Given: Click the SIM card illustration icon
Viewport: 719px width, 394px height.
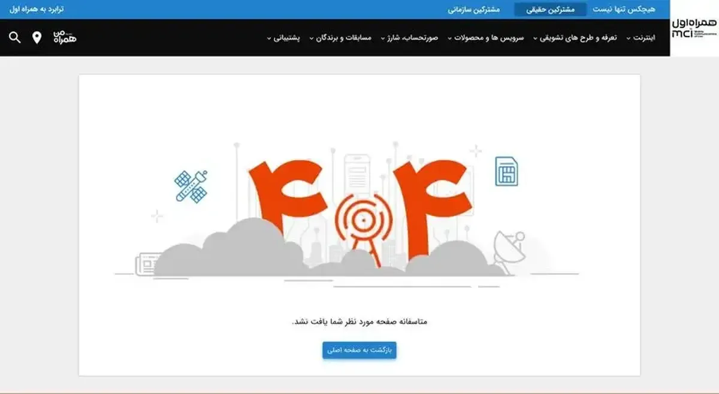Looking at the screenshot, I should (x=506, y=171).
